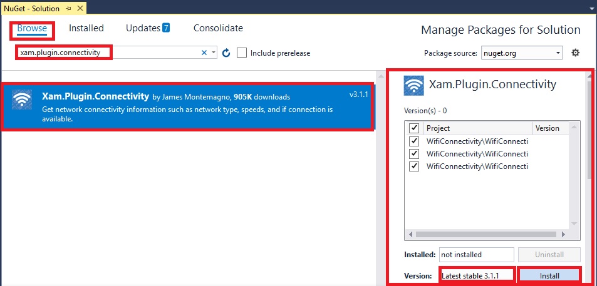Select the Xam.Plugin.Connectivity package result
The width and height of the screenshot is (597, 286).
(187, 107)
